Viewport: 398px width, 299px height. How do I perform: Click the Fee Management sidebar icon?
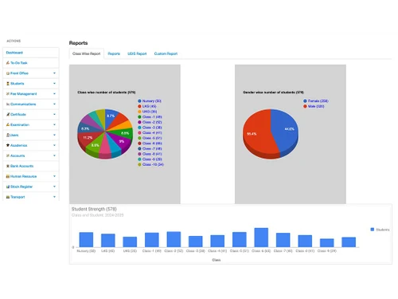tap(8, 94)
